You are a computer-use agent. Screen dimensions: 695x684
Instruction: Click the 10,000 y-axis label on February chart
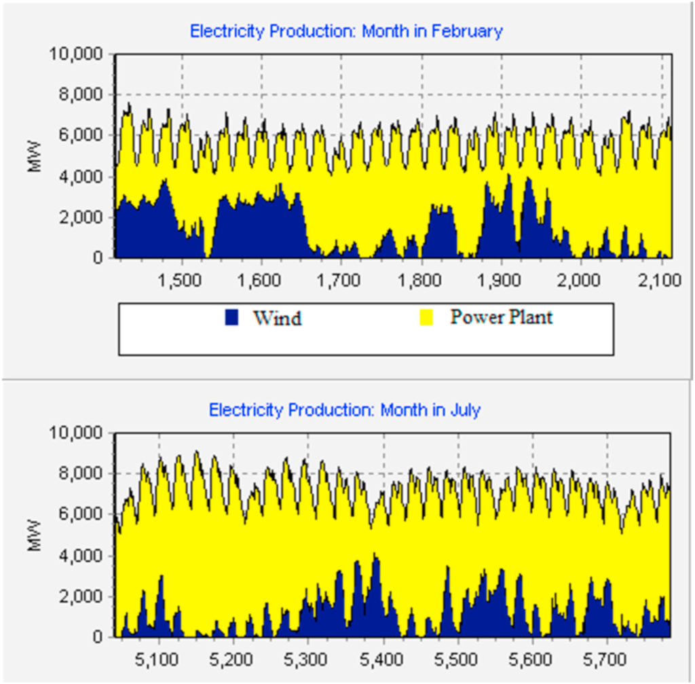pyautogui.click(x=76, y=54)
